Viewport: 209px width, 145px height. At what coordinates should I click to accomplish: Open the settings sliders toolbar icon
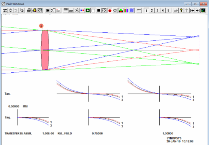5,10
